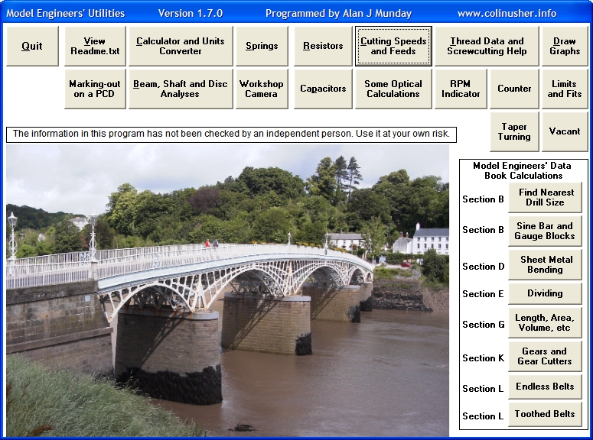Image resolution: width=593 pixels, height=440 pixels.
Task: Open the Counter utility
Action: click(x=514, y=89)
